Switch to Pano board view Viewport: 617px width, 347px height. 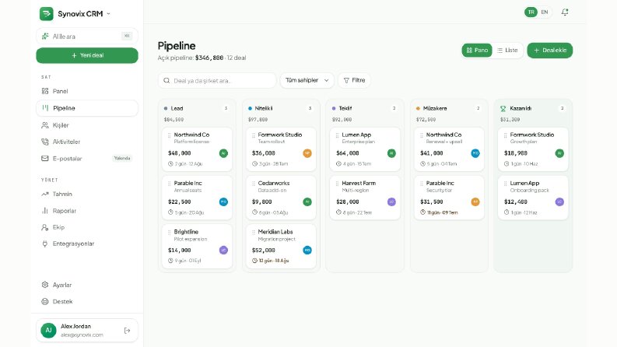pyautogui.click(x=477, y=51)
